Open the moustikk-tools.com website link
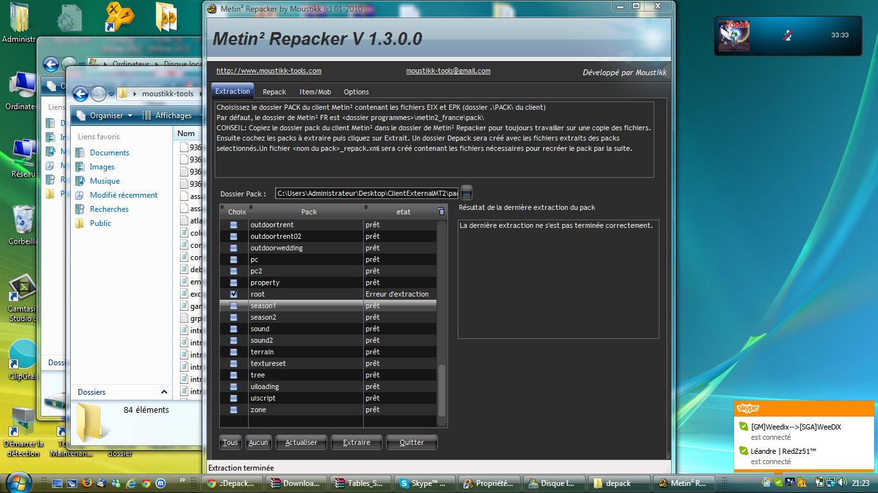The height and width of the screenshot is (493, 878). point(269,71)
